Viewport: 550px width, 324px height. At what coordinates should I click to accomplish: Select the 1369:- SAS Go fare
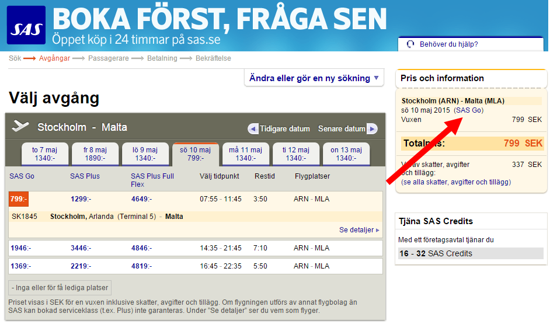coord(20,266)
